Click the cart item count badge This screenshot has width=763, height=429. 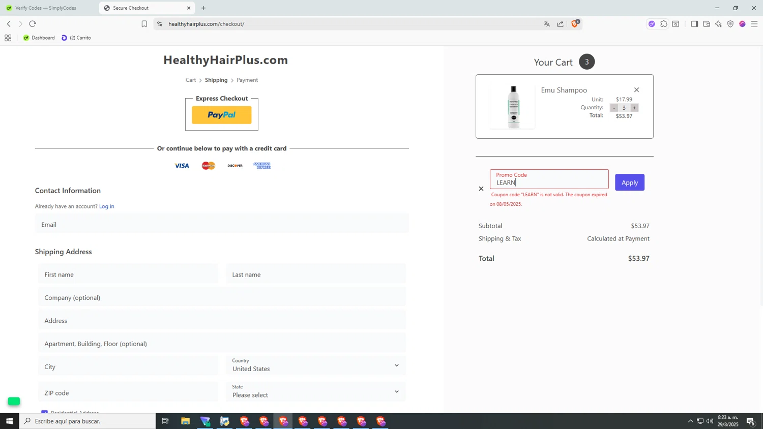pos(586,62)
